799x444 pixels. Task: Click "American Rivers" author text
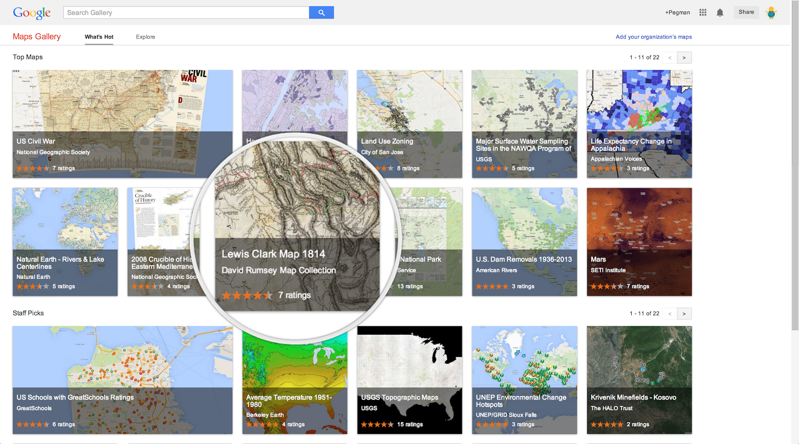pos(496,270)
